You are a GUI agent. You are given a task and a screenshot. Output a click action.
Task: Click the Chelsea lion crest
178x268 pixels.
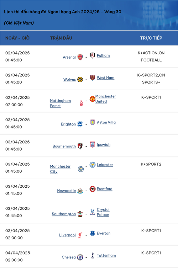point(80,257)
